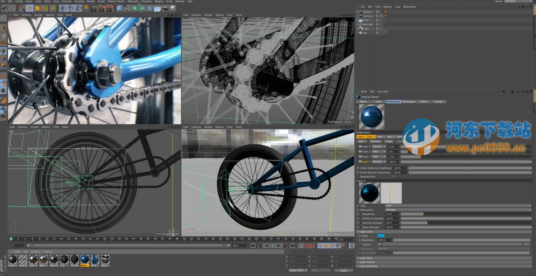
Task: Switch to the Reflectance tab
Action: tap(393, 102)
